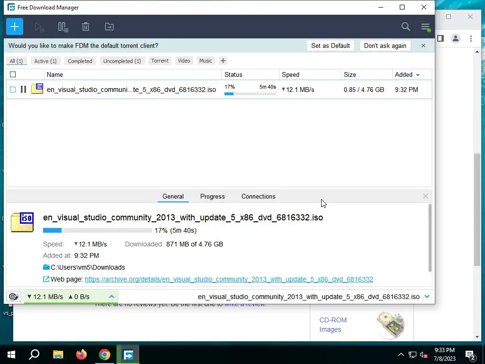Tick checkbox for visual studio iso row
Screen dimensions: 485x364
(13, 90)
